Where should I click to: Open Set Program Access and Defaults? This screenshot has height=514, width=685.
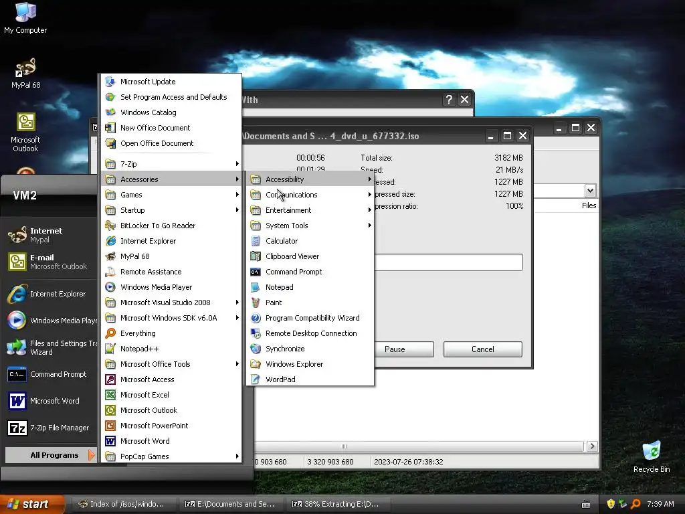pyautogui.click(x=171, y=97)
